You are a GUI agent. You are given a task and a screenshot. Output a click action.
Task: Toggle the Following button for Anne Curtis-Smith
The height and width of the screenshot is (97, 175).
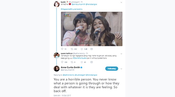click(x=112, y=69)
